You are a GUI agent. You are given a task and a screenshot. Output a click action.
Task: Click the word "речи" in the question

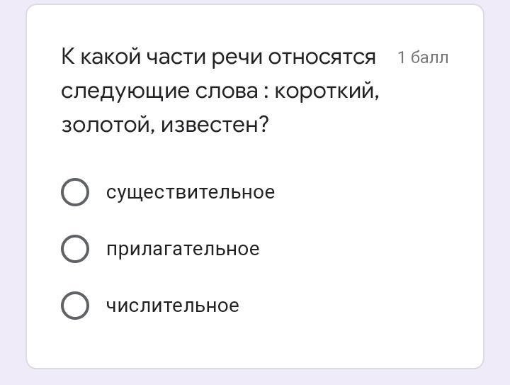click(x=236, y=57)
